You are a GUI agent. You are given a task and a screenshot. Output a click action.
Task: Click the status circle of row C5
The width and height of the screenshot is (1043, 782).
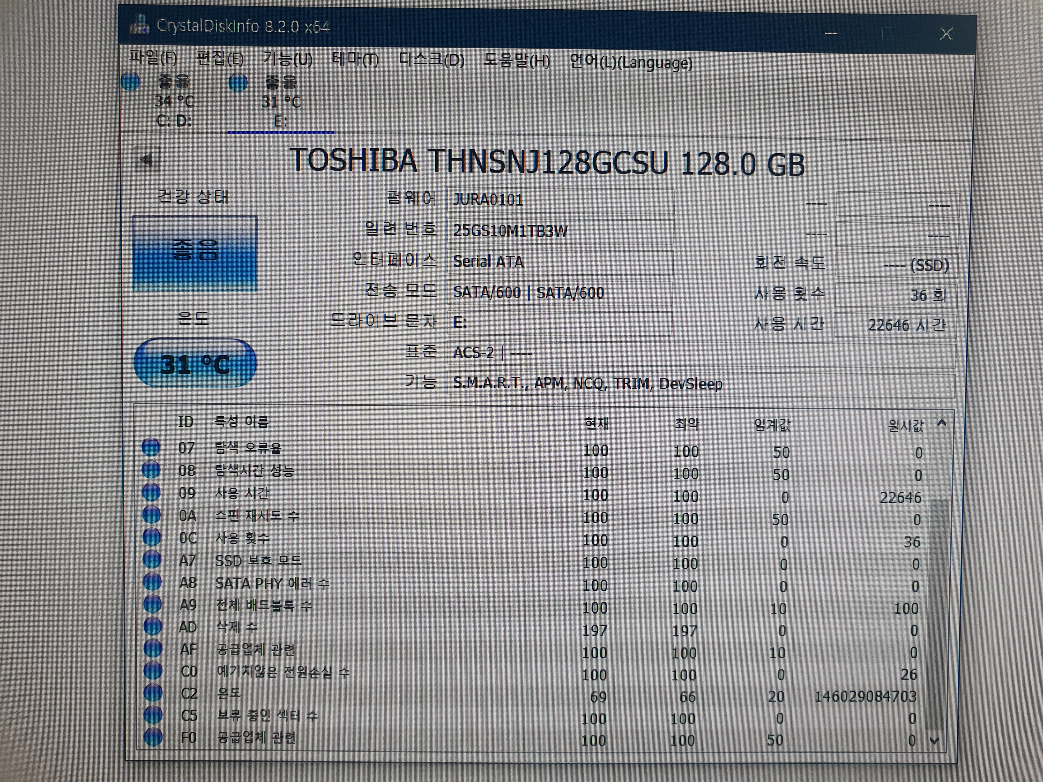point(153,715)
